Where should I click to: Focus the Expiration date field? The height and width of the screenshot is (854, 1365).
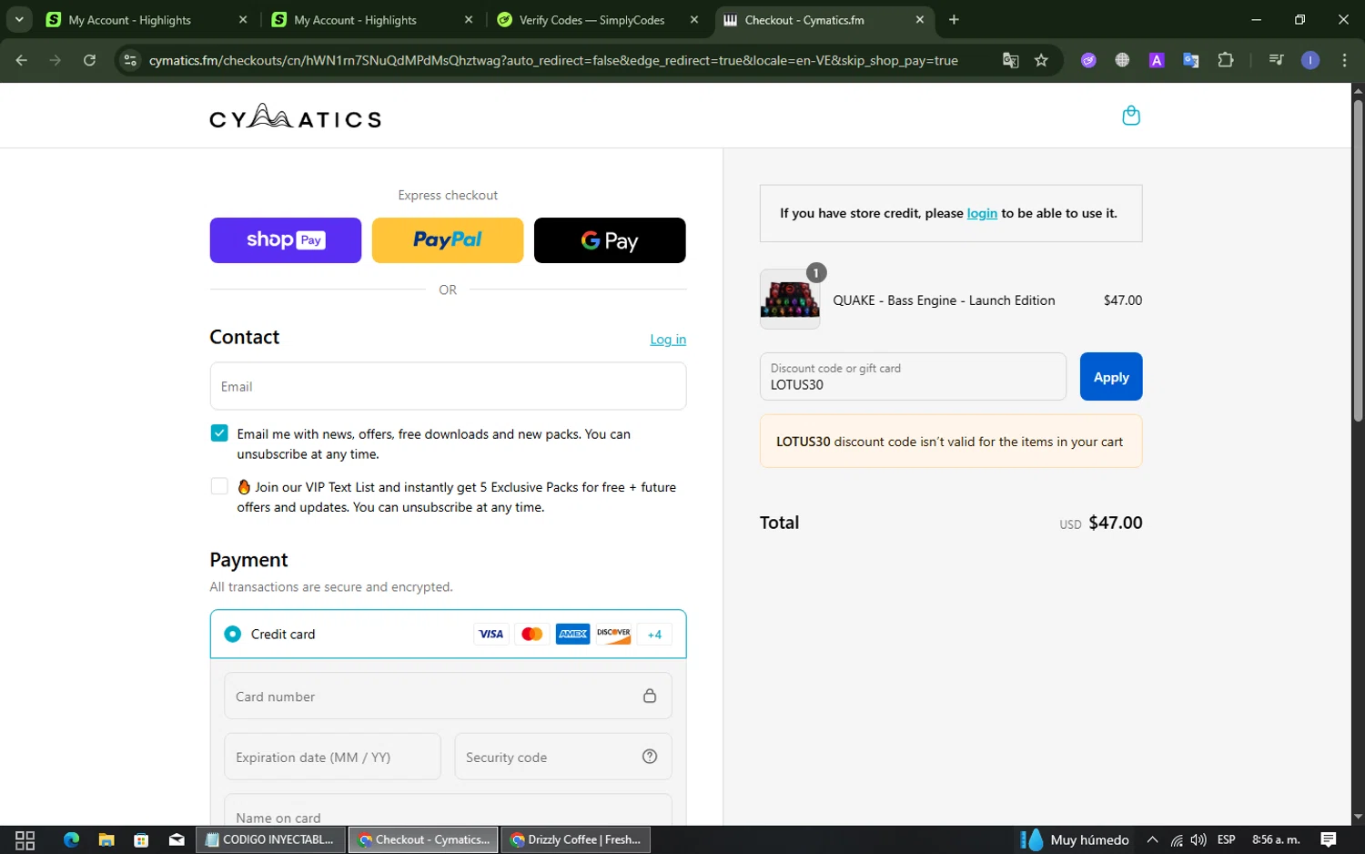(x=332, y=757)
